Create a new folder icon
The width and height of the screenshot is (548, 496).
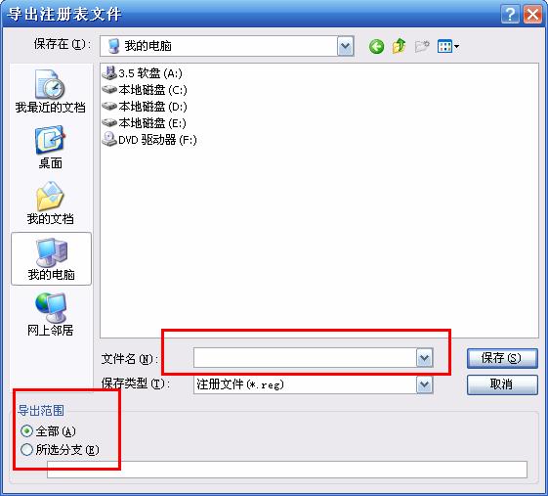tap(422, 46)
